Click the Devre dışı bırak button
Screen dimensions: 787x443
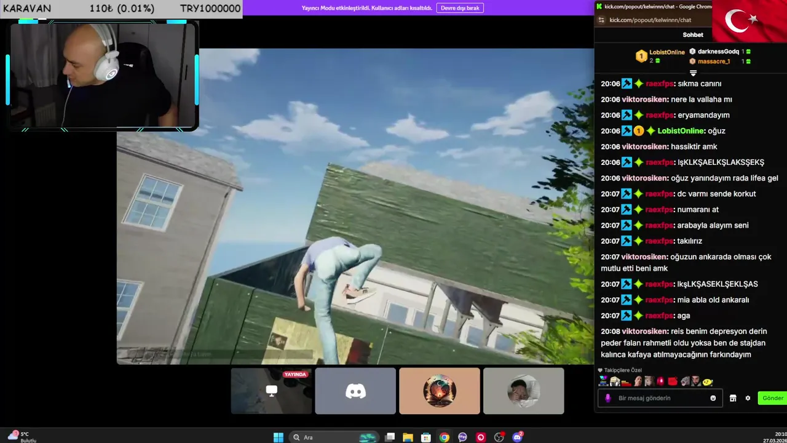[460, 8]
